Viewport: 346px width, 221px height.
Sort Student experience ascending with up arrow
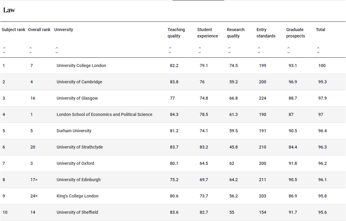coord(200,48)
